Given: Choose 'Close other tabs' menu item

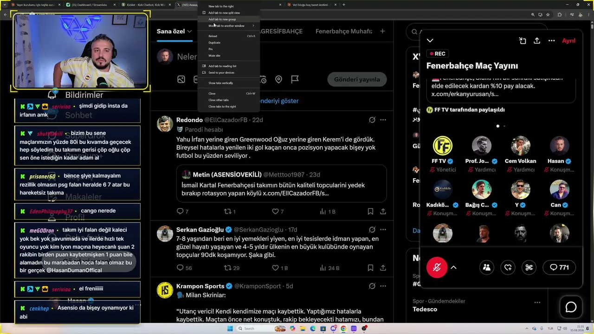Looking at the screenshot, I should click(x=228, y=100).
